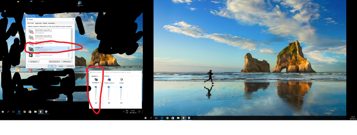Viewport: 357px width, 135px height.
Task: Switch to the Nagrywanie tab
Action: pyautogui.click(x=38, y=23)
